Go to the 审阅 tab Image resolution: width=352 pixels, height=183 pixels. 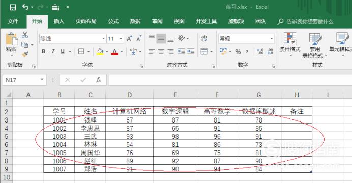157,21
